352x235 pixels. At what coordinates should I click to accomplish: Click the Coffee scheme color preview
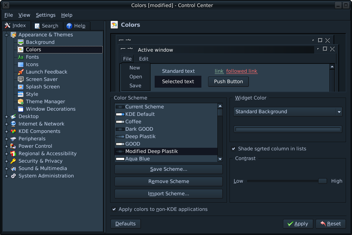[x=120, y=121]
